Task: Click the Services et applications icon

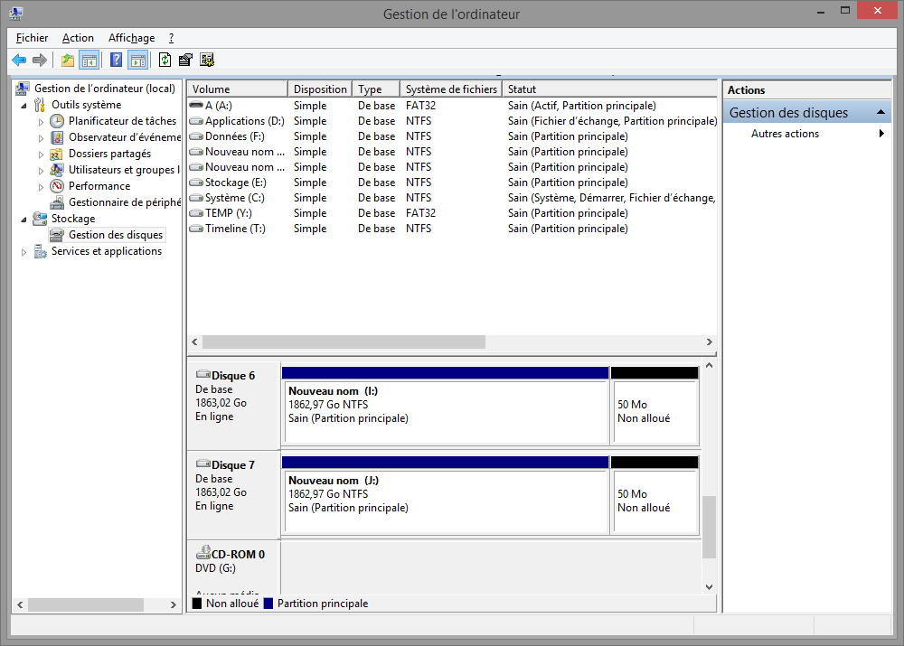Action: tap(40, 251)
